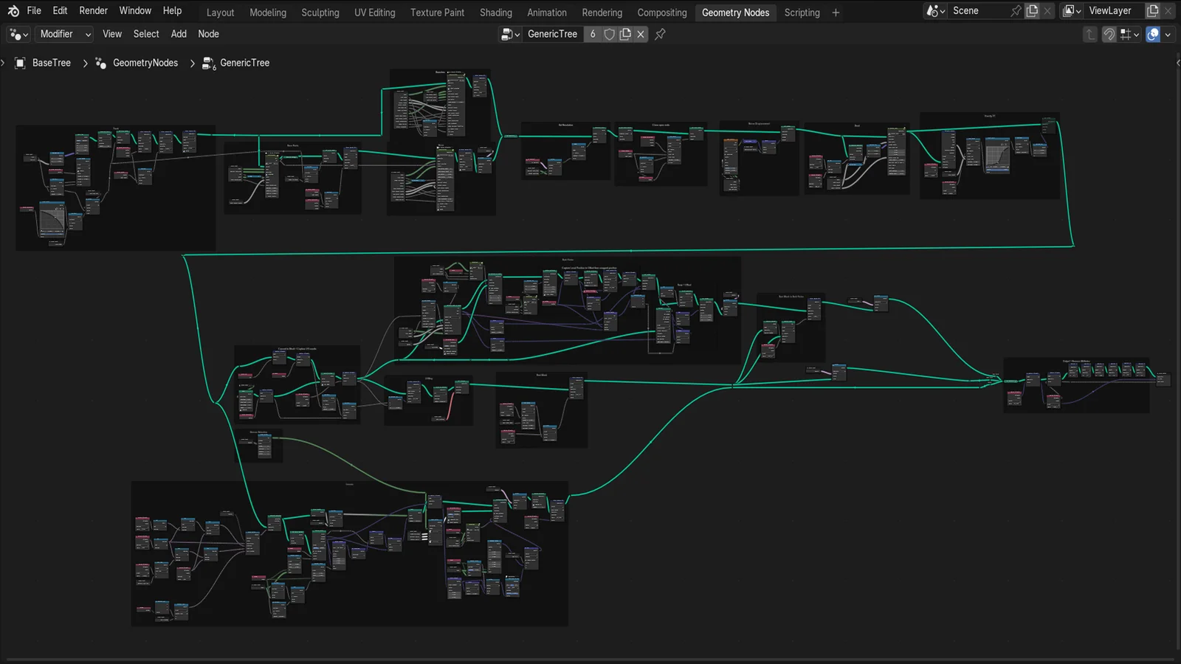Screen dimensions: 1181x664
Task: Open the Modifier dropdown
Action: 63,34
